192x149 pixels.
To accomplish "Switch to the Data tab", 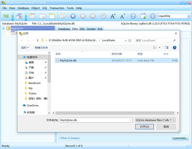I will tap(75, 28).
